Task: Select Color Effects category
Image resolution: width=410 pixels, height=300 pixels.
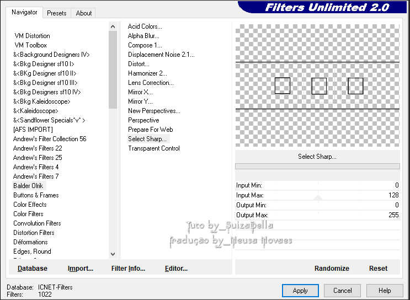Action: 30,205
